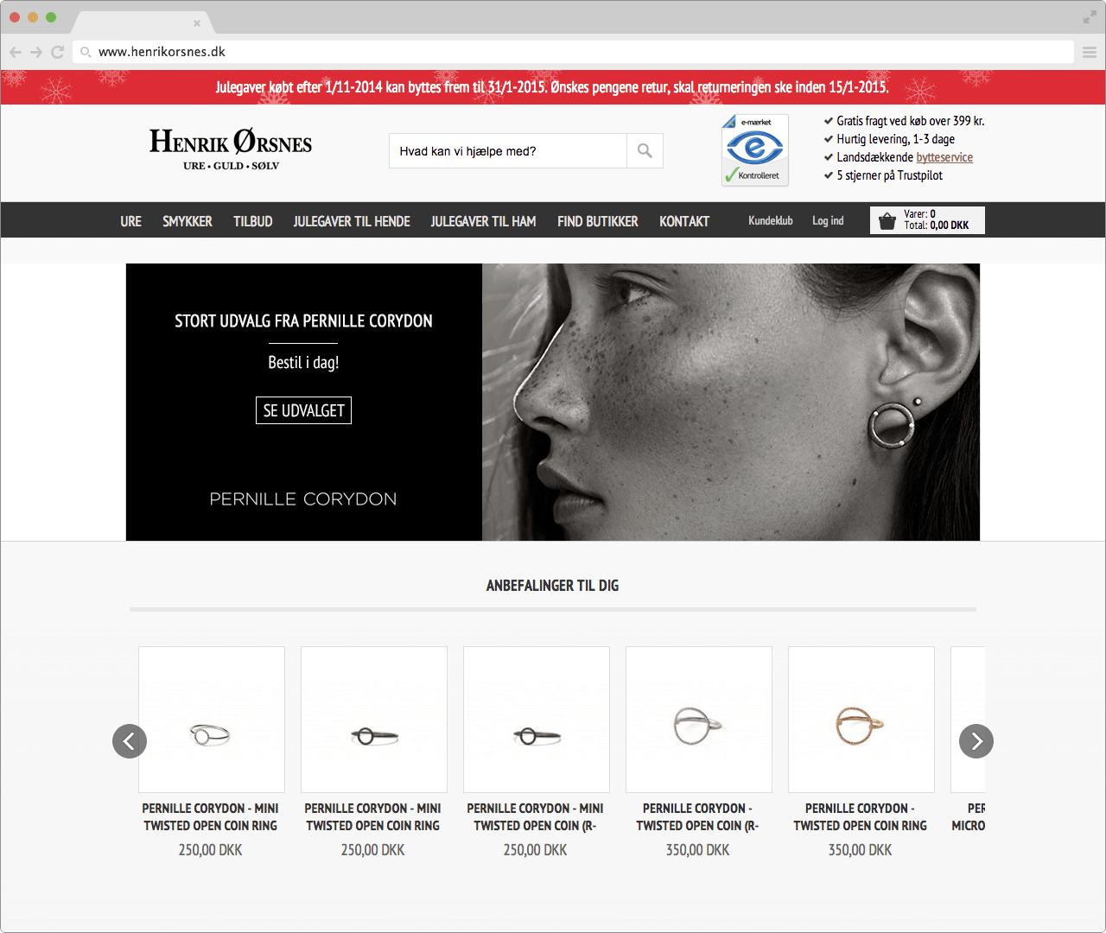Go to JULEGAVER TIL HENDE
This screenshot has height=933, width=1106.
352,221
